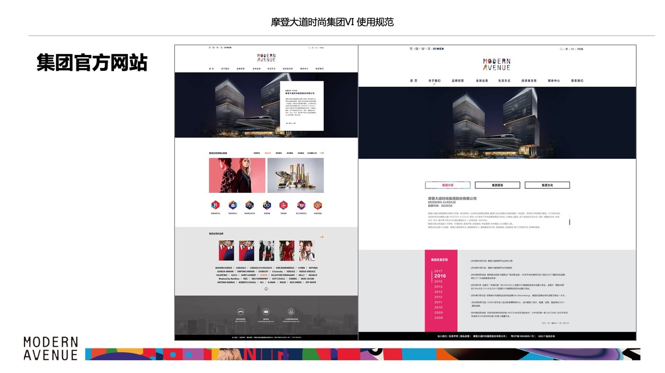Click the fashion models pink background image
This screenshot has width=665, height=373.
click(237, 175)
